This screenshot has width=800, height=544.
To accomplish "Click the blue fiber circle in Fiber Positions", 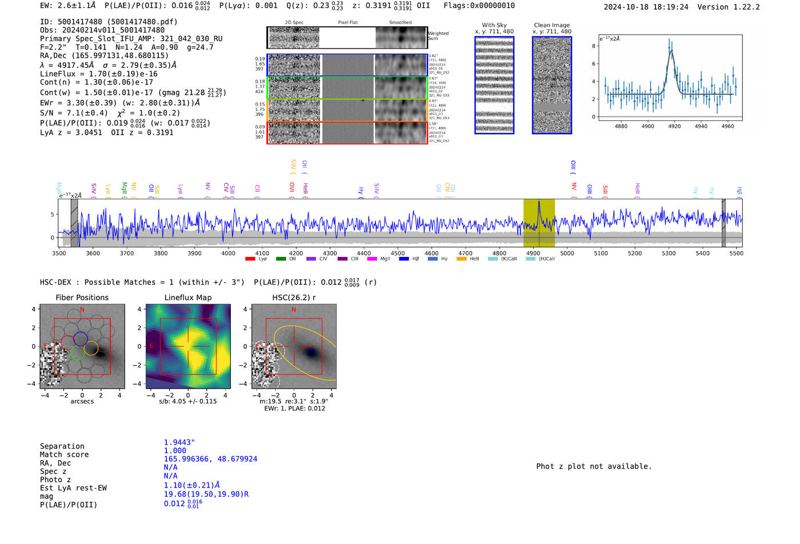I will tap(81, 339).
